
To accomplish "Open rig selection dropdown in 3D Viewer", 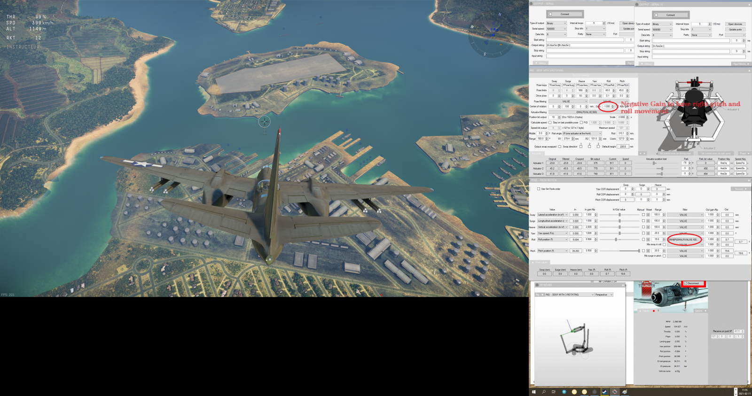I will pyautogui.click(x=569, y=295).
